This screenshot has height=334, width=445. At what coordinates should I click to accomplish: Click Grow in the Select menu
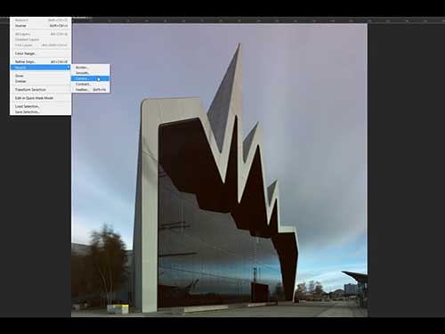coord(40,76)
